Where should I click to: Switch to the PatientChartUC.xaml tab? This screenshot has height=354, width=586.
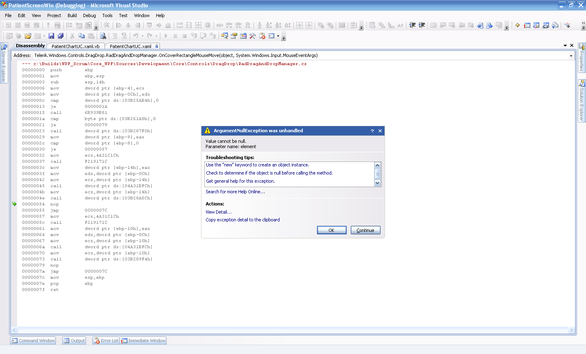132,46
